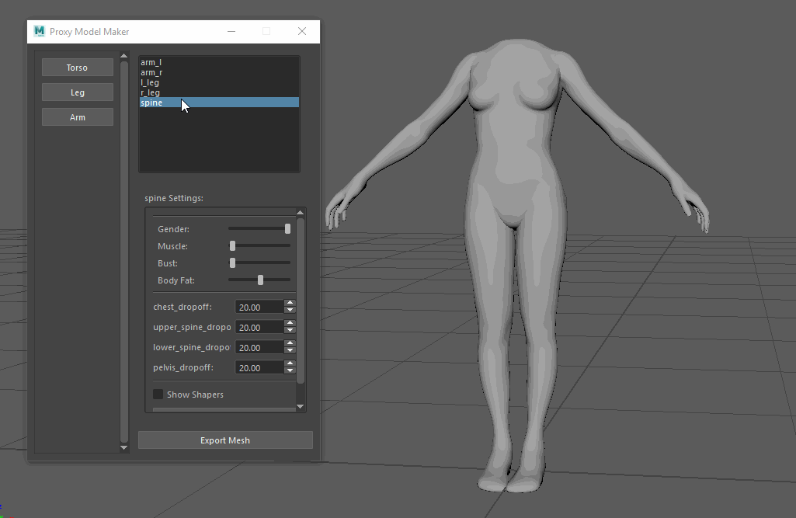
Task: Increment upper_spine_dropoff using up arrow
Action: tap(290, 323)
